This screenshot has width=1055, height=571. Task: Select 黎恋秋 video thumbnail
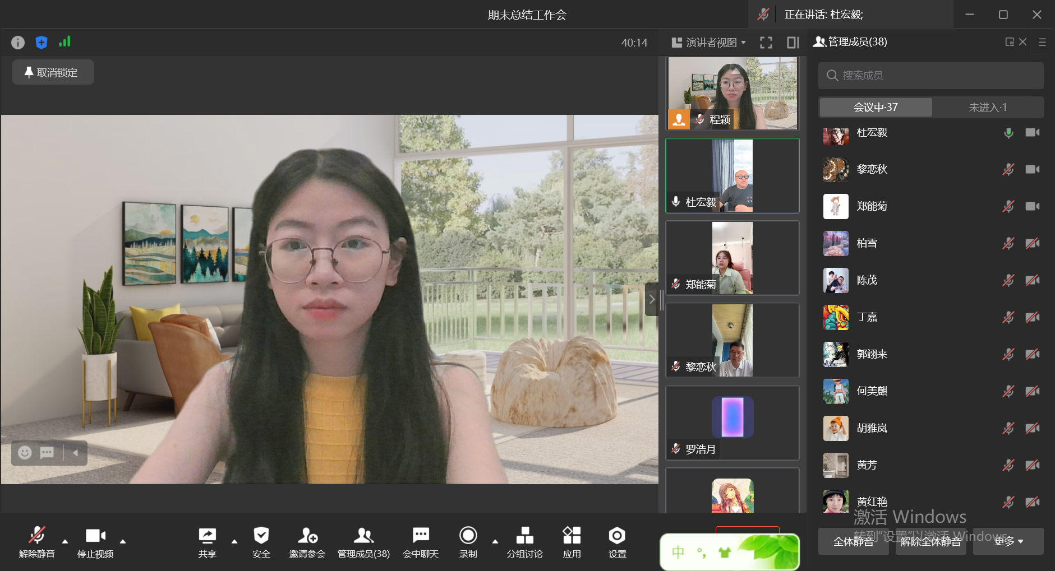click(x=732, y=340)
